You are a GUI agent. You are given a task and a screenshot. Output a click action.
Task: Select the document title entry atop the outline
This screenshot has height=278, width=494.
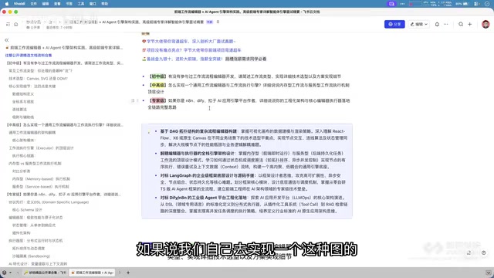(65, 48)
